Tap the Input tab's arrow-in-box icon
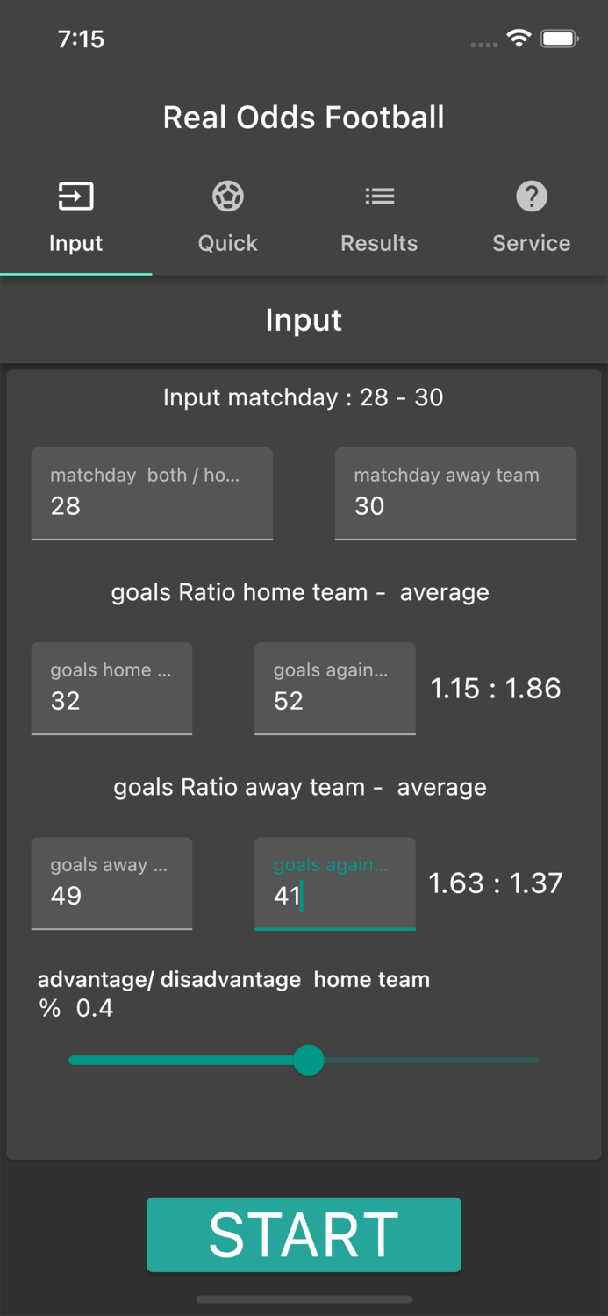 point(75,196)
